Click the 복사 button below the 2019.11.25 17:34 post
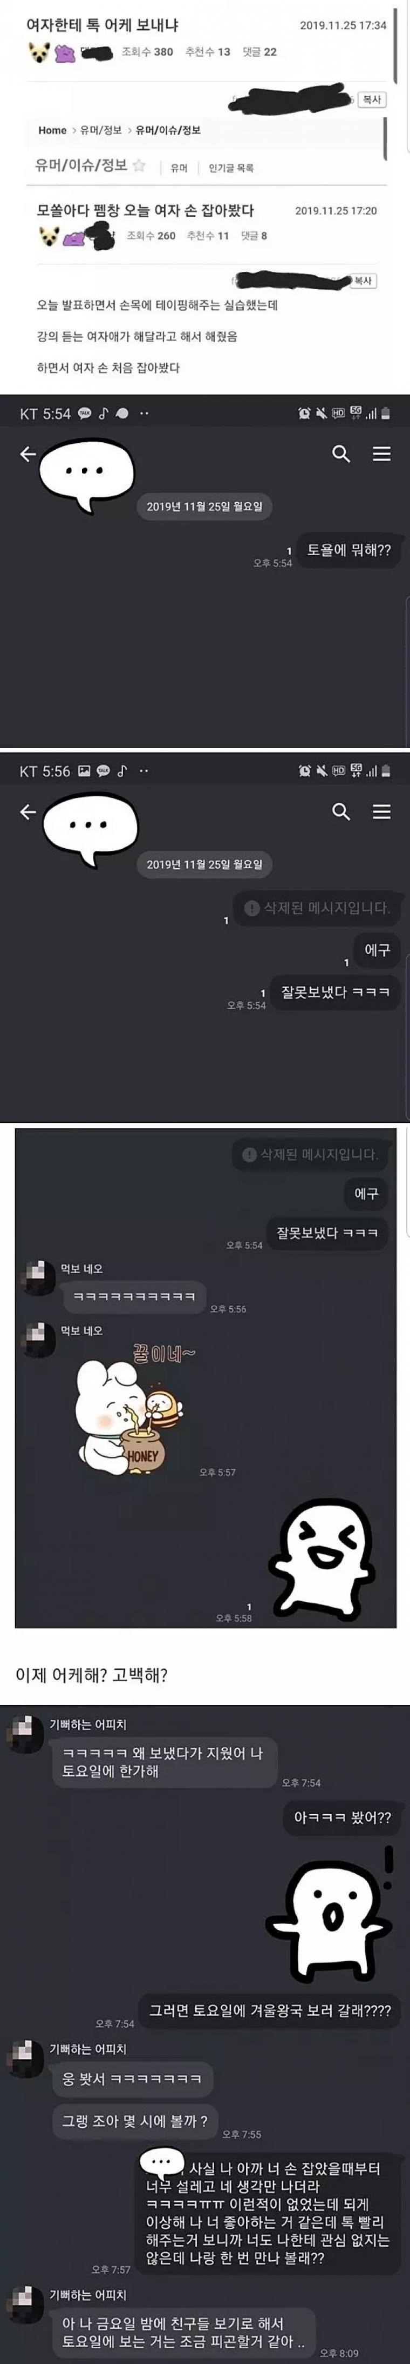Screen dimensions: 410x2364 371,99
